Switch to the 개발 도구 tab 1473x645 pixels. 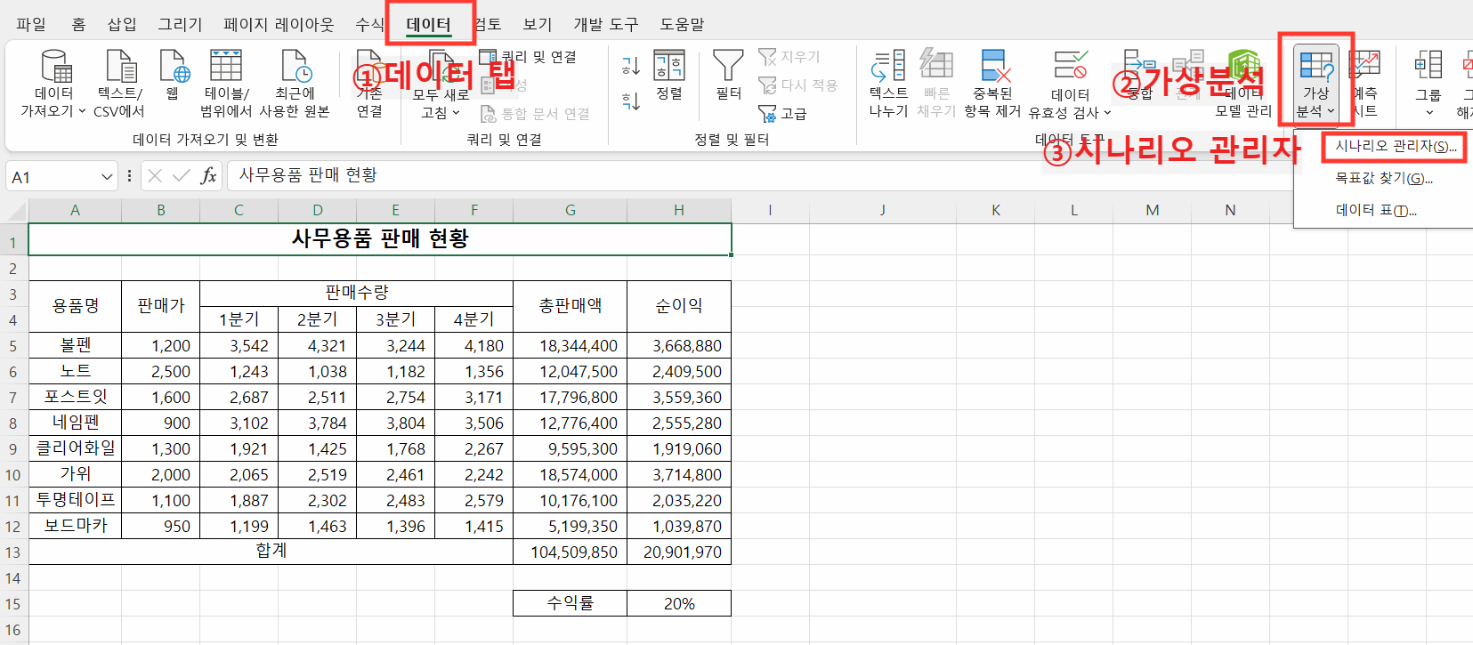pos(606,24)
